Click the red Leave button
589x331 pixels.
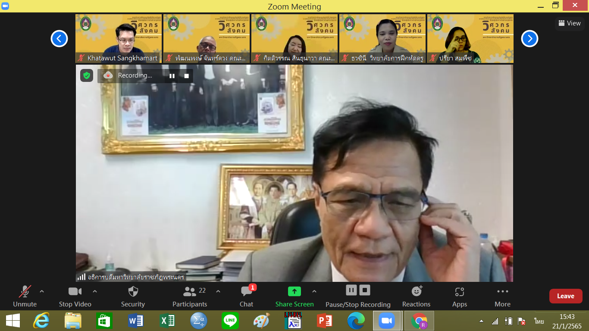coord(566,296)
